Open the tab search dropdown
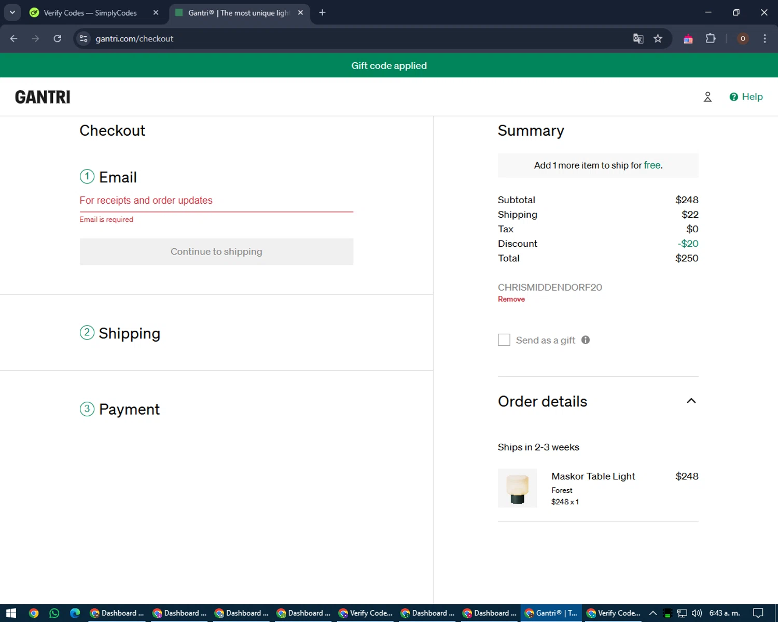778x622 pixels. pyautogui.click(x=12, y=12)
